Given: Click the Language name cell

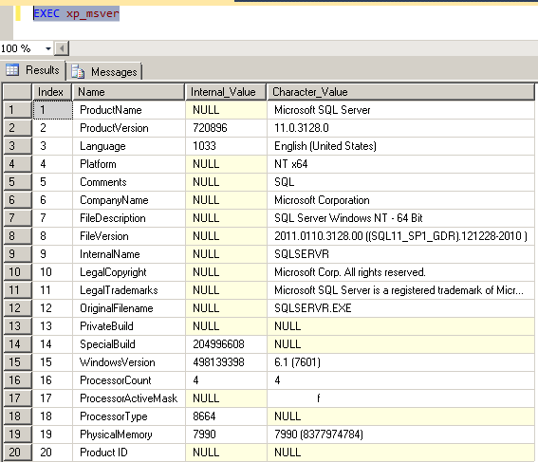Looking at the screenshot, I should [129, 146].
